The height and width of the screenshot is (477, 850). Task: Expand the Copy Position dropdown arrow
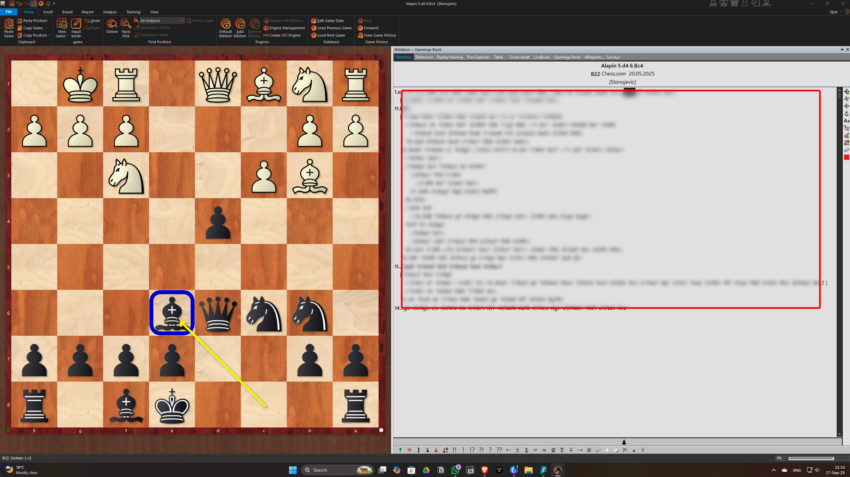(49, 35)
